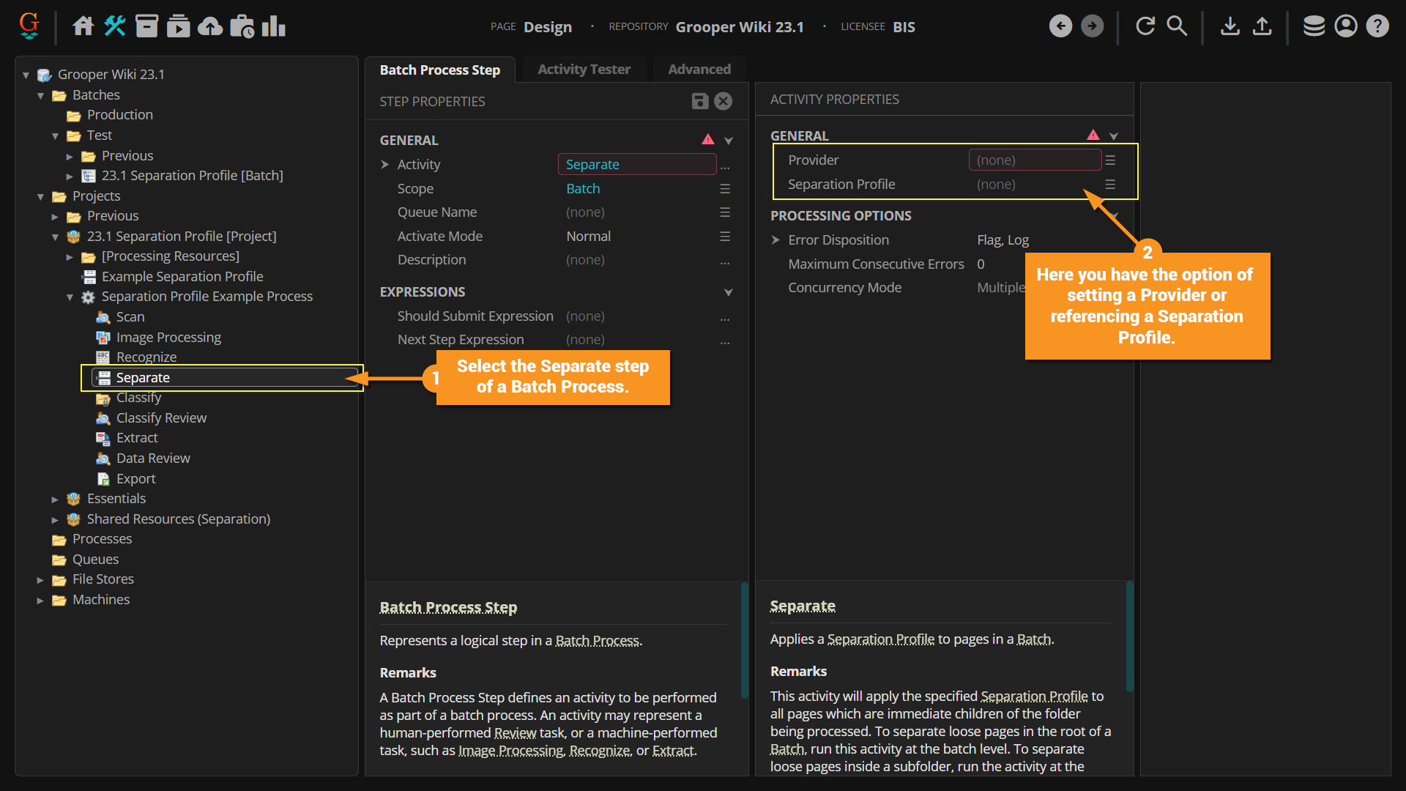Follow the Separation Profile link in help text
This screenshot has height=791, width=1406.
880,639
